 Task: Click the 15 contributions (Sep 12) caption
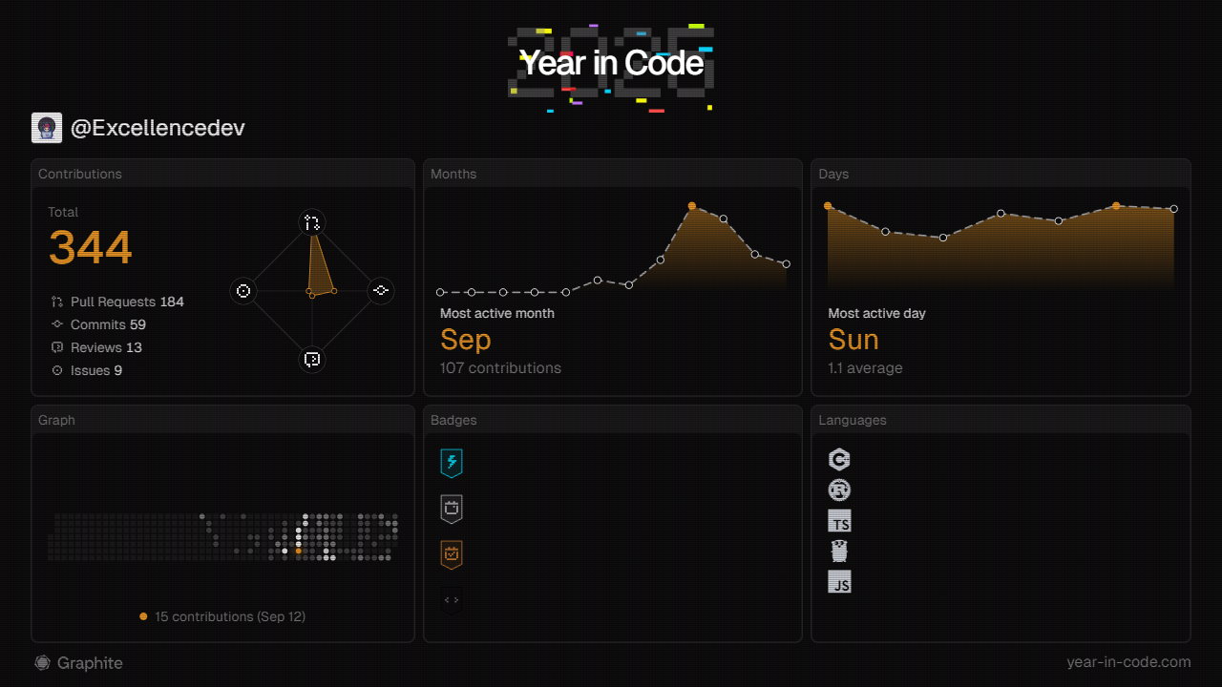(x=230, y=616)
